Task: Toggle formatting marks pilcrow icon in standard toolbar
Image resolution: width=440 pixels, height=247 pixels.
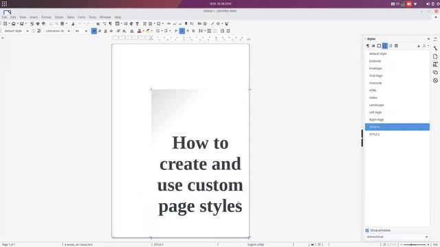Action: pyautogui.click(x=110, y=24)
